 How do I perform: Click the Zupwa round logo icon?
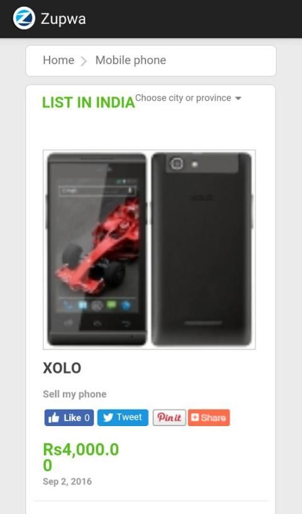pyautogui.click(x=24, y=18)
